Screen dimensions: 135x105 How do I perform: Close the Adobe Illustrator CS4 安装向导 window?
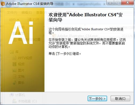click(x=127, y=3)
